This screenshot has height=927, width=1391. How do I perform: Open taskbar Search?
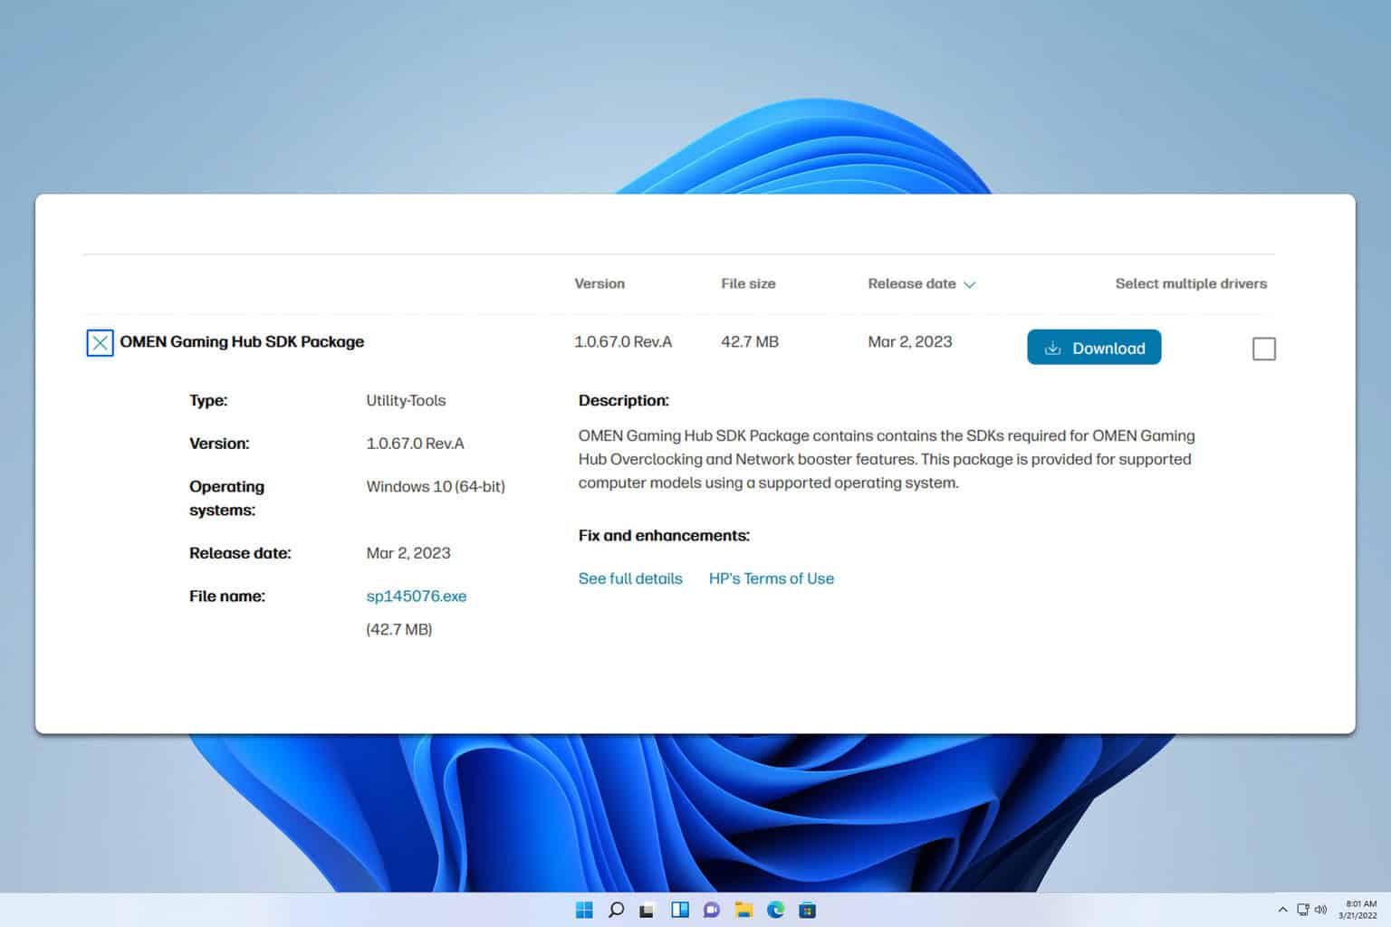pyautogui.click(x=616, y=910)
